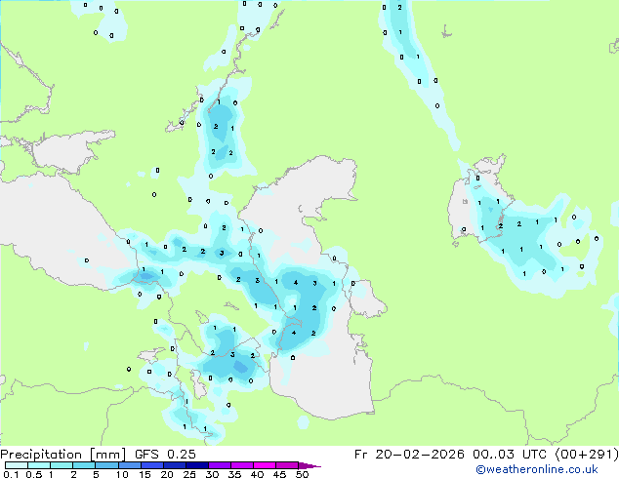619x478 pixels.
Task: Click the legend scale label '15'
Action: point(144,474)
